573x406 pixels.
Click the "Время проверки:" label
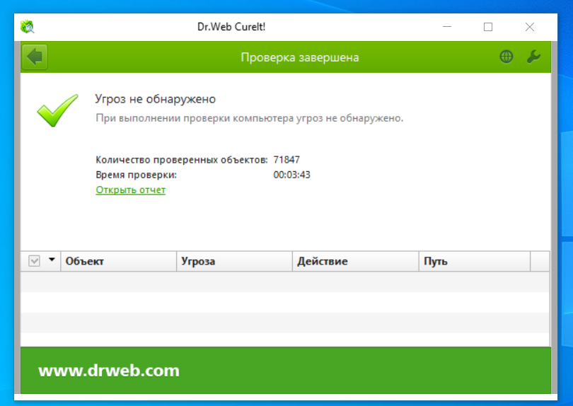click(x=136, y=175)
